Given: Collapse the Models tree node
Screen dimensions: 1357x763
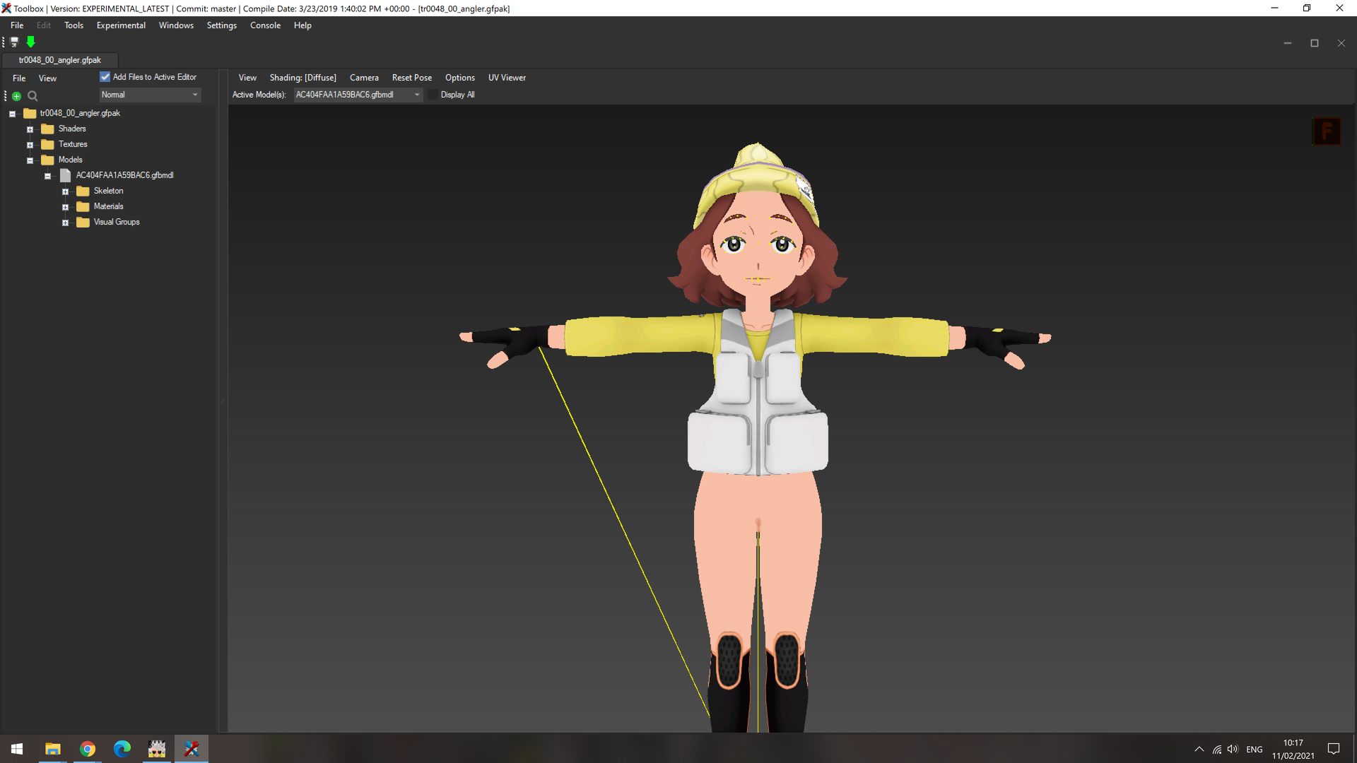Looking at the screenshot, I should click(30, 160).
